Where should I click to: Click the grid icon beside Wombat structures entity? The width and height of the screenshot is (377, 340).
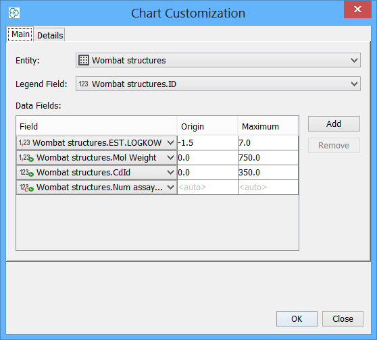pyautogui.click(x=84, y=60)
